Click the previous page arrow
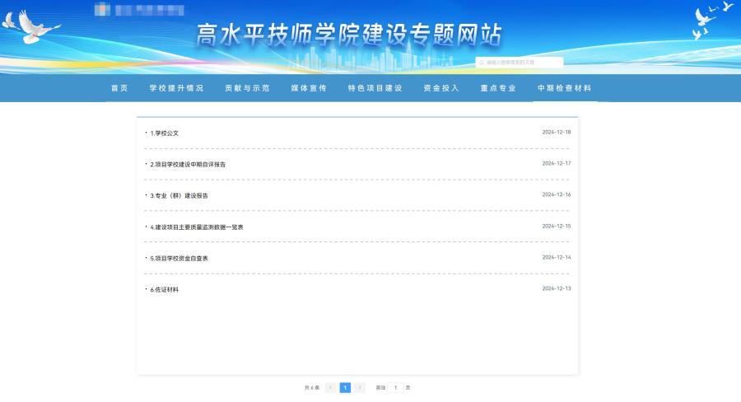 [x=330, y=387]
